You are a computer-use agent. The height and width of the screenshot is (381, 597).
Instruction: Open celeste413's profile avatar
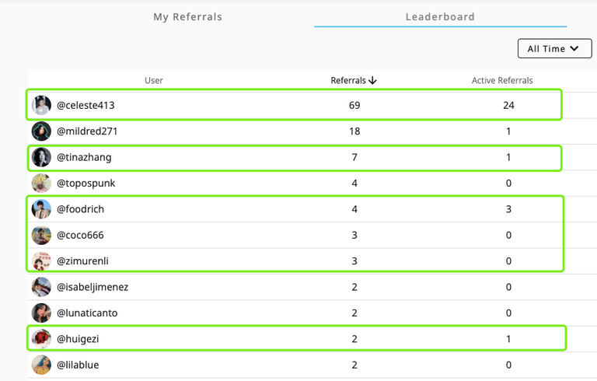pyautogui.click(x=41, y=105)
